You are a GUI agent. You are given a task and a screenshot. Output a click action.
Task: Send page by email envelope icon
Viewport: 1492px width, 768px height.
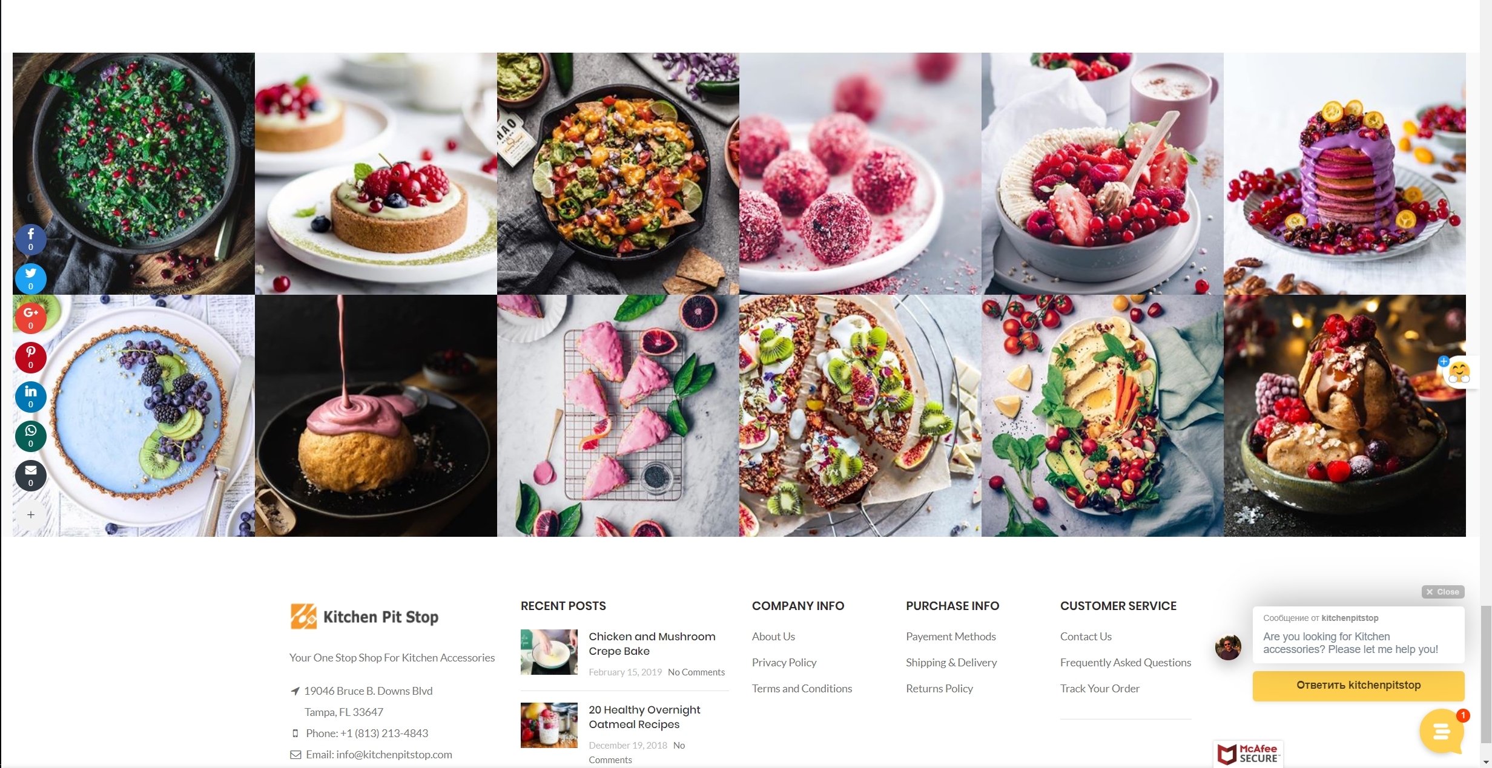tap(30, 476)
